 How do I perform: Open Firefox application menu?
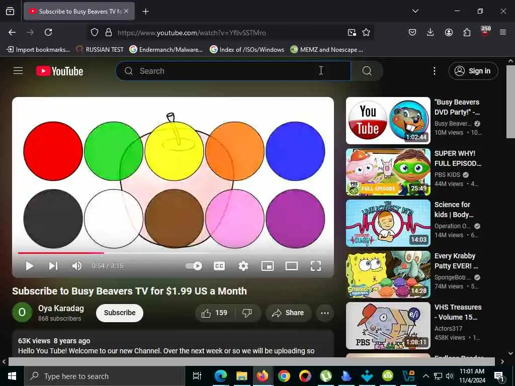click(x=503, y=32)
